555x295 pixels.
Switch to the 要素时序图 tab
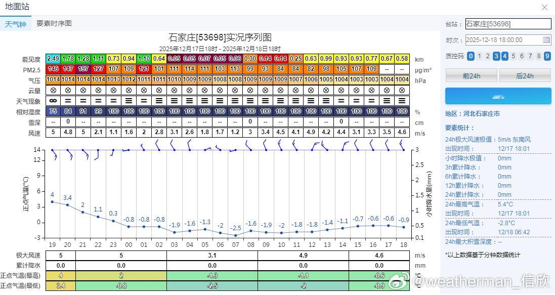[x=54, y=23]
